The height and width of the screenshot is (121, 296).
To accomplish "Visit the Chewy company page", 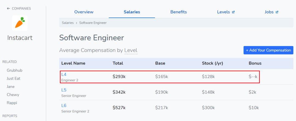I will click(12, 95).
